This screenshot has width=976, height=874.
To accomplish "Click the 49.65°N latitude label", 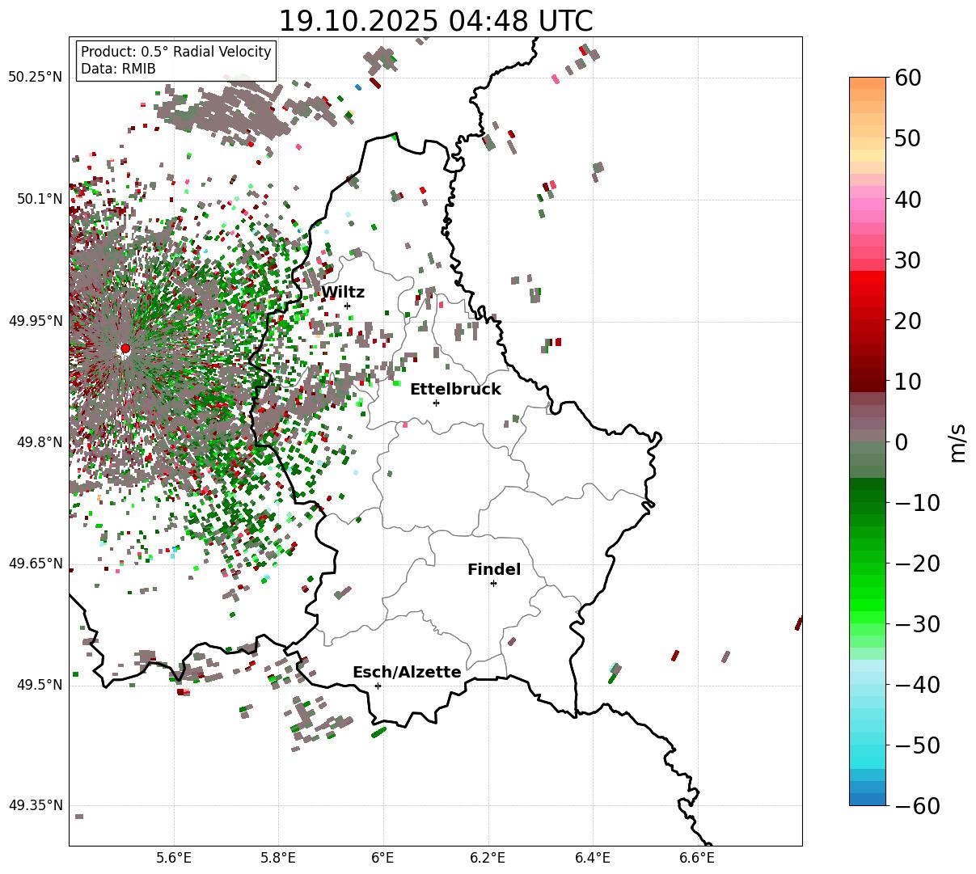I will (x=36, y=564).
